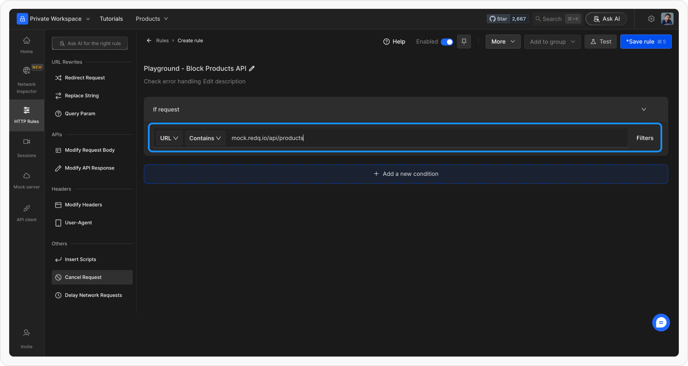Viewport: 688px width, 366px height.
Task: Open the URL source dropdown
Action: coord(169,138)
